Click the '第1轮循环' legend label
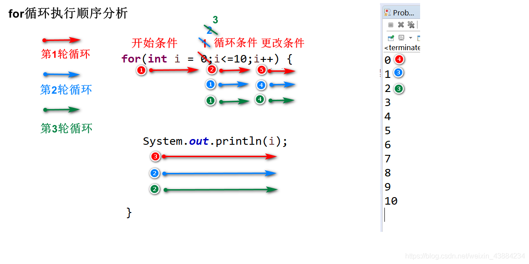The height and width of the screenshot is (264, 529). (65, 54)
